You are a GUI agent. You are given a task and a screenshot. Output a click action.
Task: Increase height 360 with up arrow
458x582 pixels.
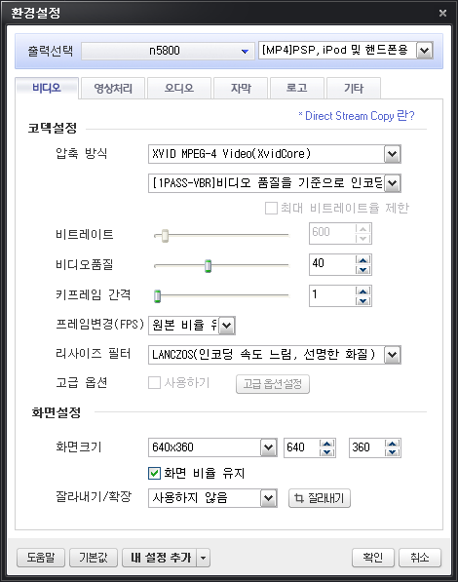(x=393, y=444)
